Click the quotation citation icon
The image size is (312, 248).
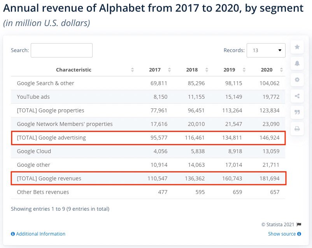pyautogui.click(x=297, y=112)
